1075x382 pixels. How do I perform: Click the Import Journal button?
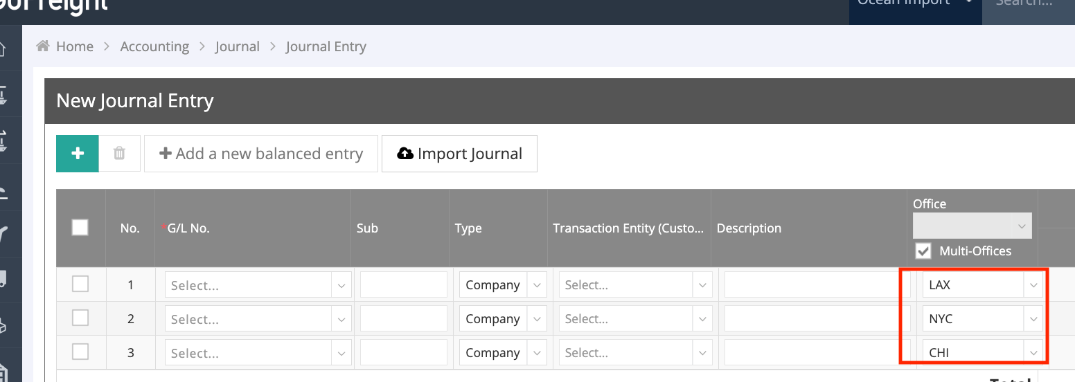[459, 154]
